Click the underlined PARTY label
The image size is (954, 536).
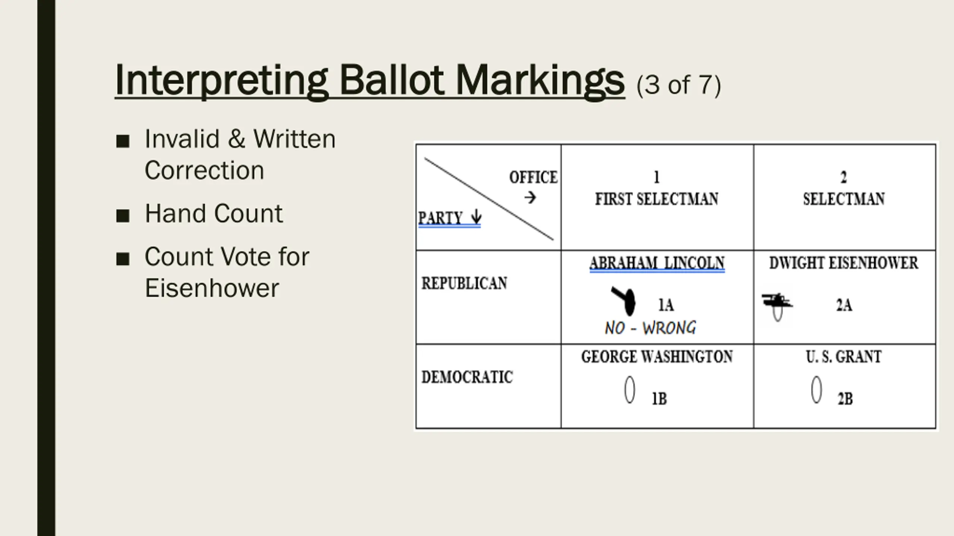[x=440, y=218]
